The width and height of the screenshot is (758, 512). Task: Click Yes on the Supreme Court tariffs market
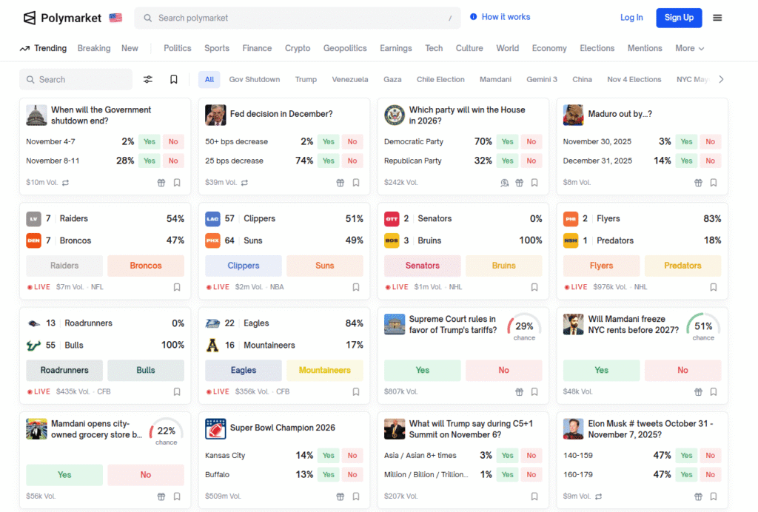pos(422,370)
